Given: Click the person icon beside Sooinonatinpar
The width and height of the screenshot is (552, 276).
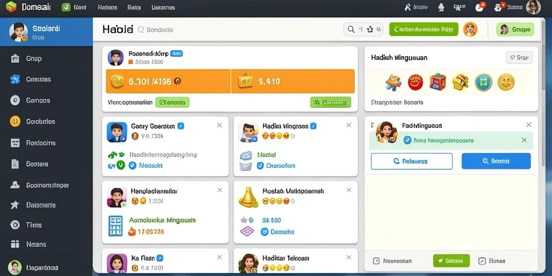Looking at the screenshot, I should [x=15, y=185].
